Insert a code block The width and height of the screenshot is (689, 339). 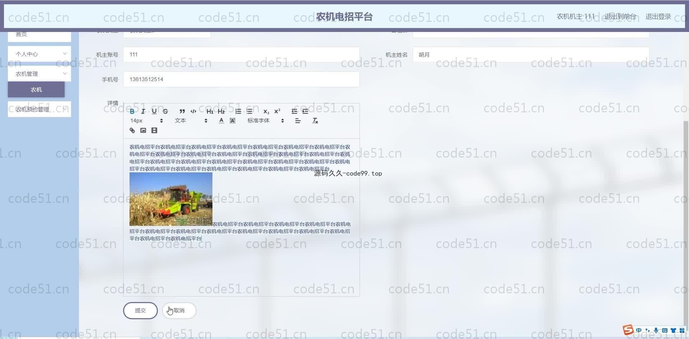[193, 111]
